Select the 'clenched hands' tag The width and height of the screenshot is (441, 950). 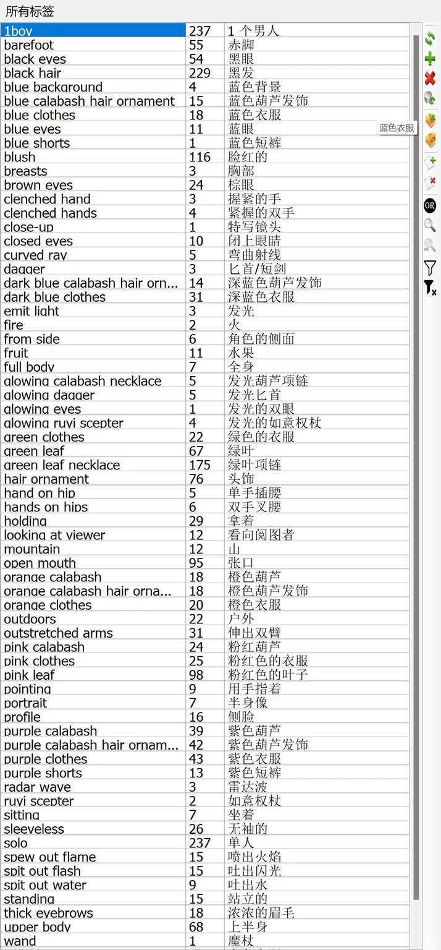51,213
